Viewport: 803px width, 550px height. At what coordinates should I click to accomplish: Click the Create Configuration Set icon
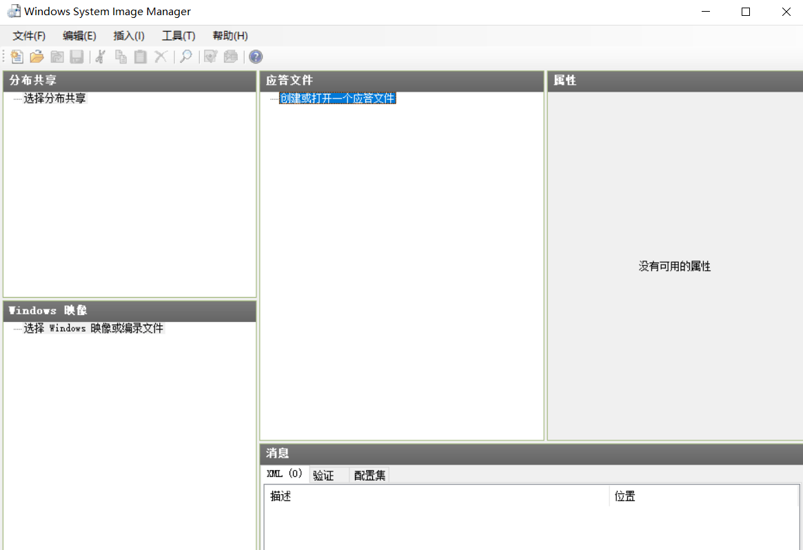[x=231, y=57]
